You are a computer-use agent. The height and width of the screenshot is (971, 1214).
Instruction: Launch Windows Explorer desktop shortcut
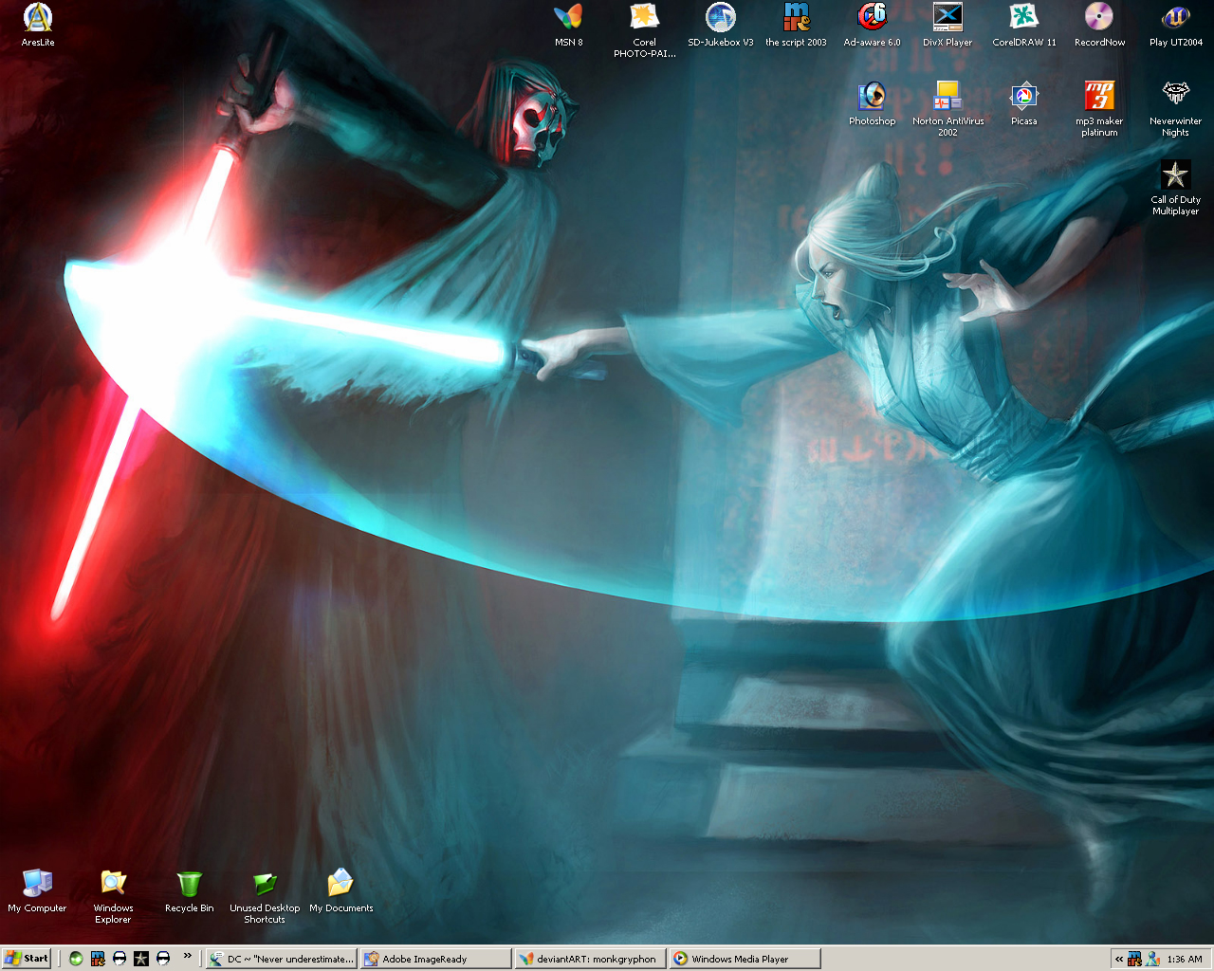[113, 896]
